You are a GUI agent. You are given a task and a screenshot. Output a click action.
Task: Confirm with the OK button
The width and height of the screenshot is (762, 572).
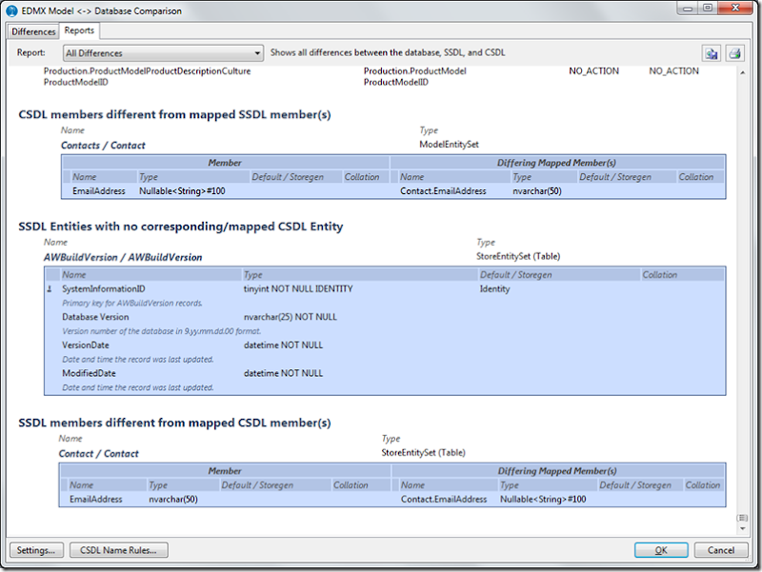coord(661,550)
